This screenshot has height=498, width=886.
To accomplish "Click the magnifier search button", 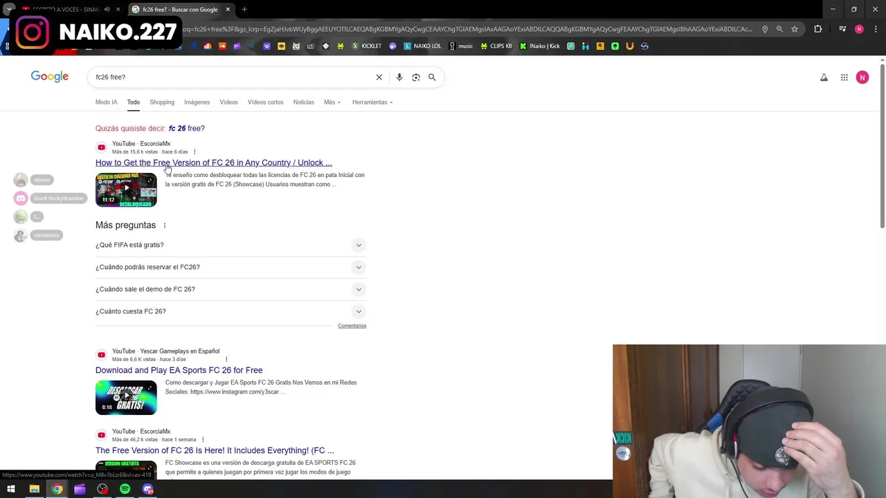I will [x=432, y=77].
